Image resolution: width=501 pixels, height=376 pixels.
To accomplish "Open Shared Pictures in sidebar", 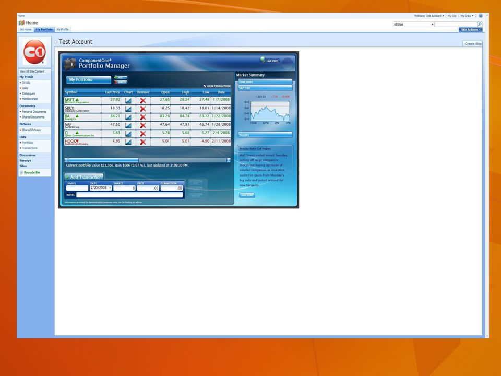I will pos(31,130).
